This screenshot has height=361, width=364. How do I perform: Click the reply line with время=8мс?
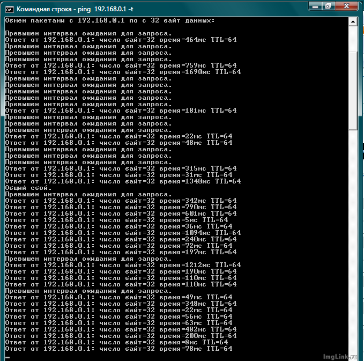[x=116, y=342]
